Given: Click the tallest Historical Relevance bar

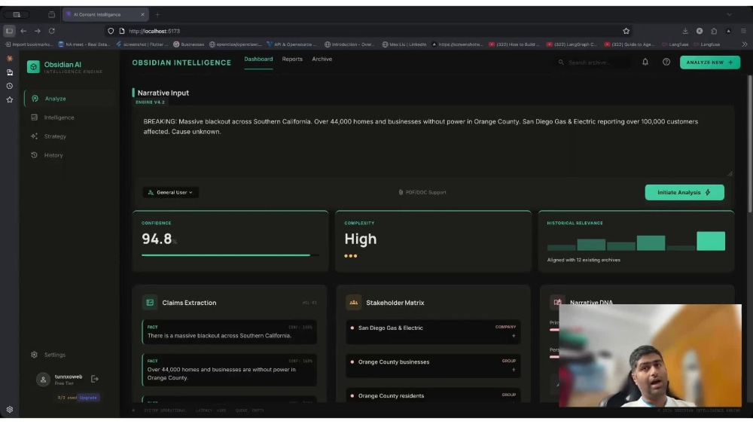Looking at the screenshot, I should (711, 241).
